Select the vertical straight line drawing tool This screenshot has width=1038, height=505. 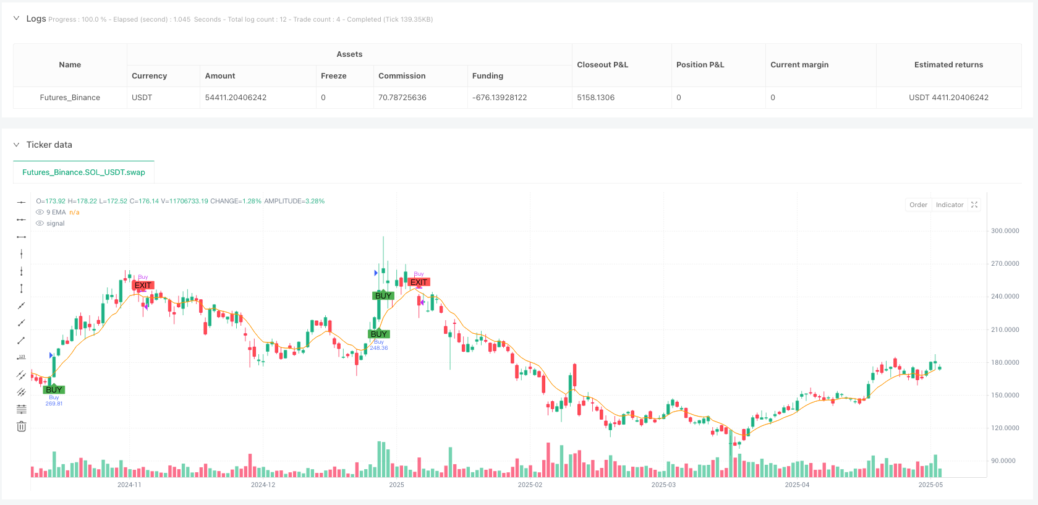click(x=21, y=254)
